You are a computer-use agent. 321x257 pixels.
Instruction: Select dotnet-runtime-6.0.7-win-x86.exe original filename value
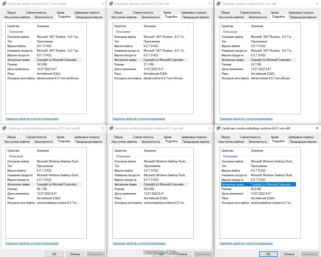270,78
